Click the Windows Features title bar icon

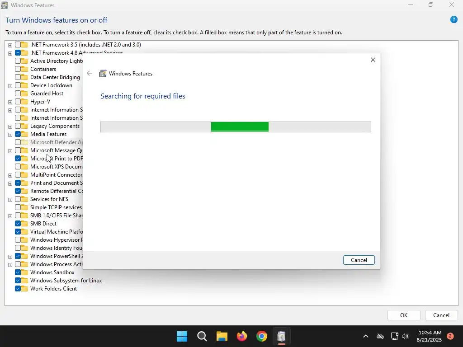pos(4,5)
